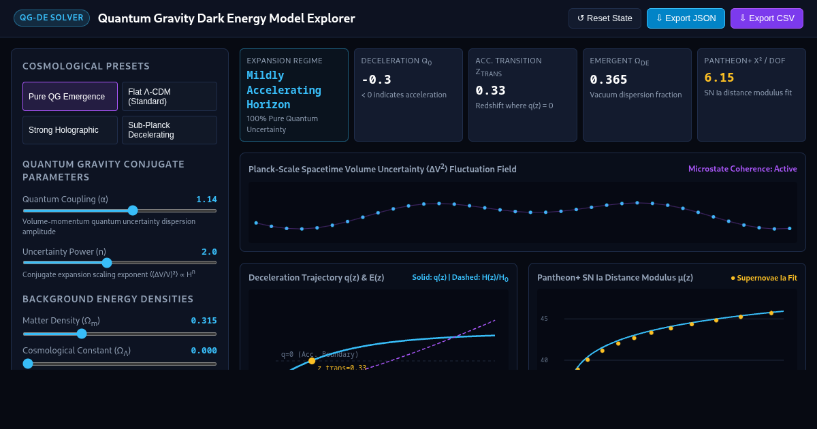Screen dimensions: 817x429
Task: Adjust the Matter Density slider handle
Action: (82, 334)
